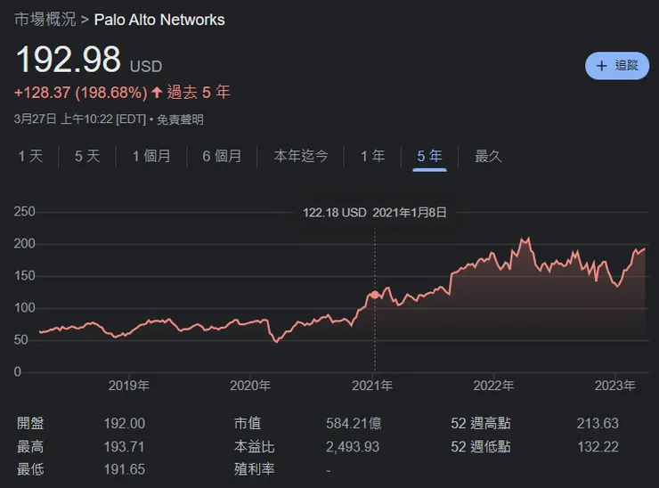Image resolution: width=659 pixels, height=488 pixels.
Task: Click the plus icon in the 追蹤 button
Action: [601, 66]
